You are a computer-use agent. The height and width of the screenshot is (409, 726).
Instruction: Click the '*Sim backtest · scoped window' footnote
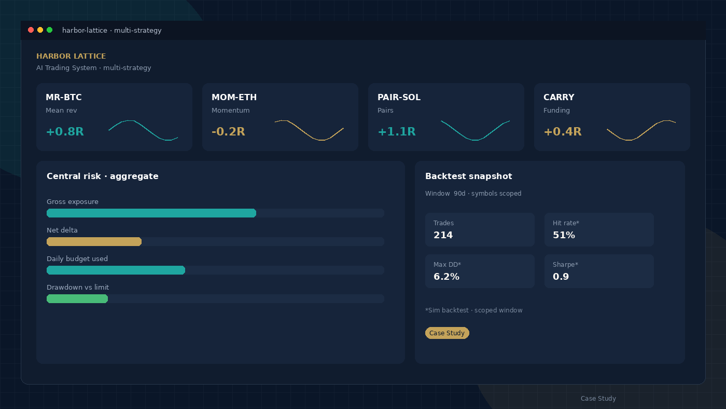[x=474, y=310]
